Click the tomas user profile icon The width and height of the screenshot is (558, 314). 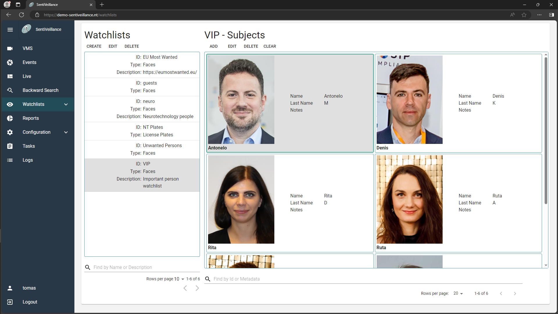[10, 288]
